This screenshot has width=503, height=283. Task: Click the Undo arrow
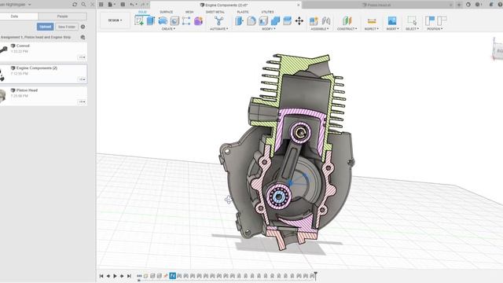pos(132,5)
